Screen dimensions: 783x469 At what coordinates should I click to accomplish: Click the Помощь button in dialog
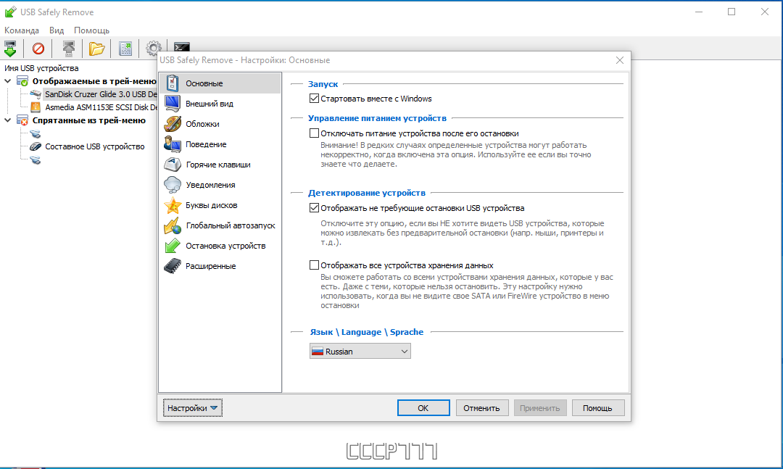pos(597,408)
